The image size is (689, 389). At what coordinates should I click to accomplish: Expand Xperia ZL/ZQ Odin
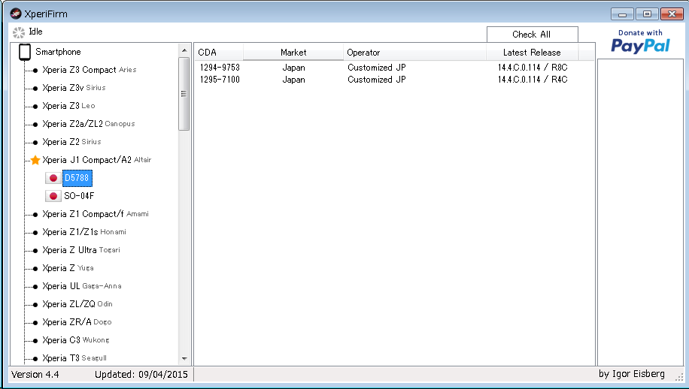point(77,304)
